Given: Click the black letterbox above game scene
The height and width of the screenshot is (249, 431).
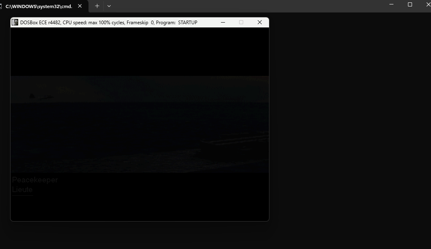Looking at the screenshot, I should tap(140, 52).
